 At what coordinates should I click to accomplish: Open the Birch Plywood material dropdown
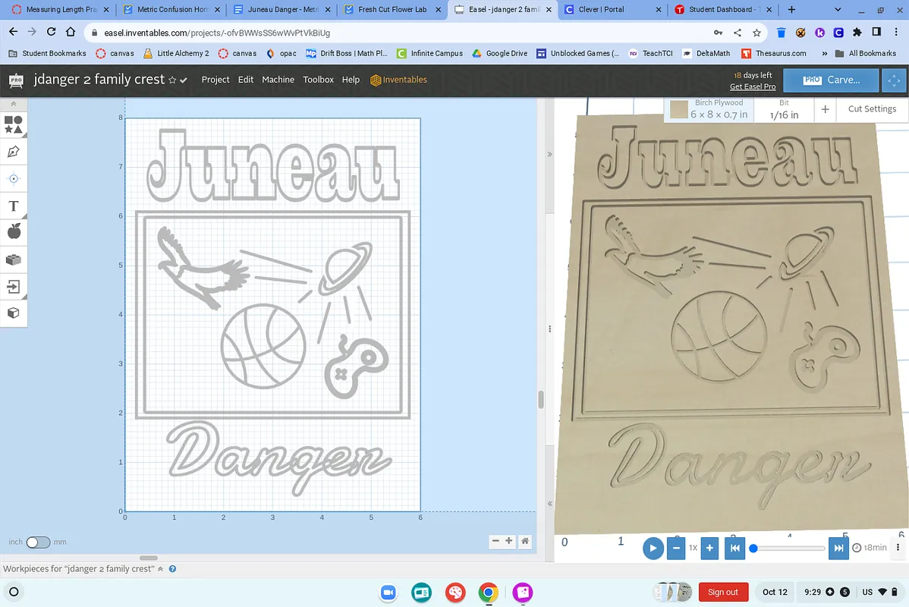coord(709,109)
